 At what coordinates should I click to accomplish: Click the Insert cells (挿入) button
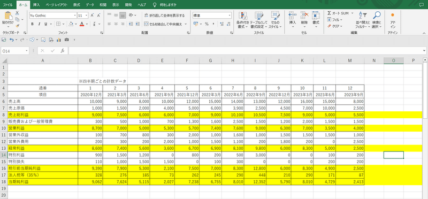point(293,19)
